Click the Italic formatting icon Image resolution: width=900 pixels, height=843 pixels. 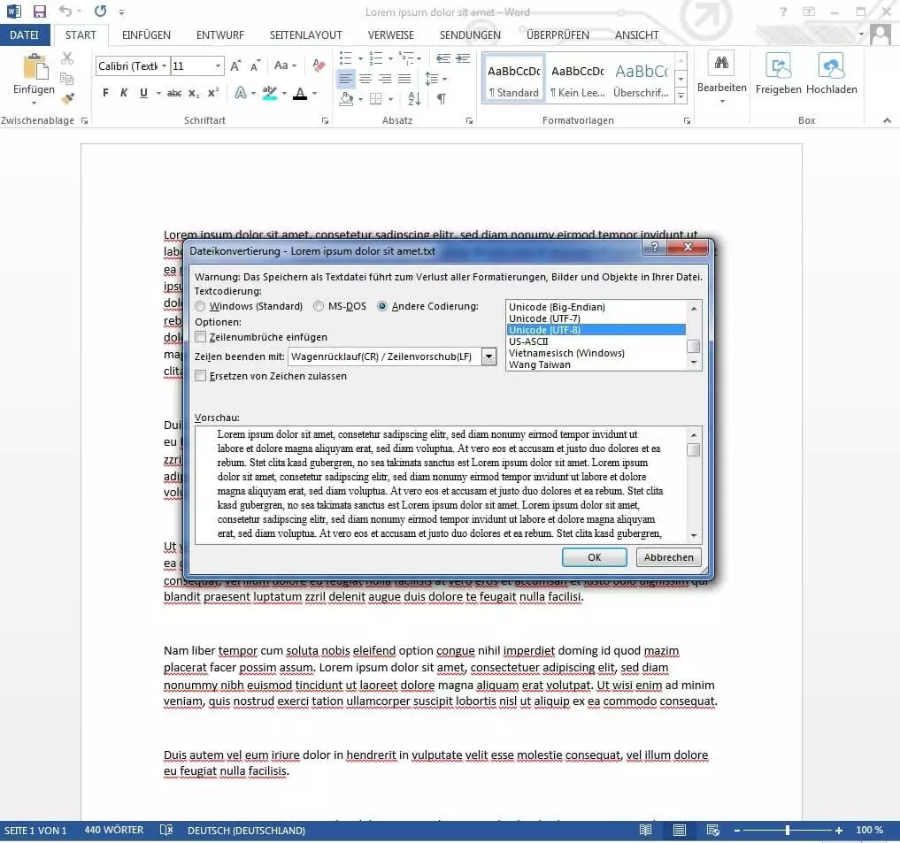[123, 93]
